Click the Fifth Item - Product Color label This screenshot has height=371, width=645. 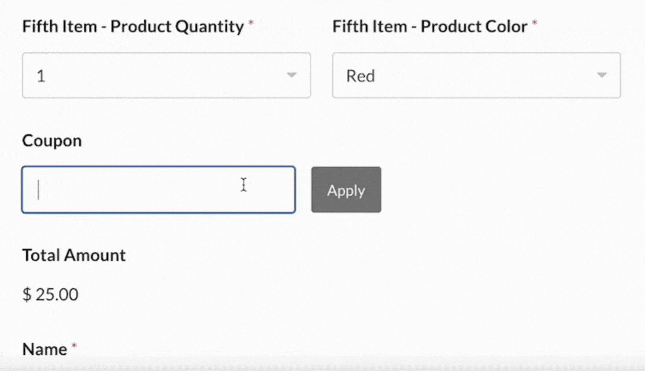click(430, 27)
